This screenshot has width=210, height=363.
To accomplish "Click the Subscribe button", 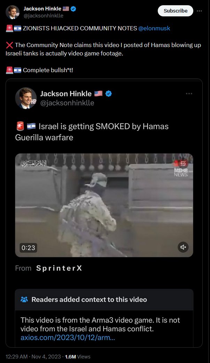I will click(x=175, y=11).
